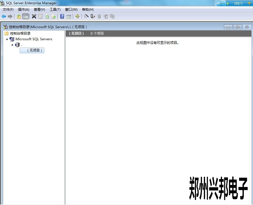The image size is (253, 205).
Task: Click the yellow star New icon
Action: (77, 16)
